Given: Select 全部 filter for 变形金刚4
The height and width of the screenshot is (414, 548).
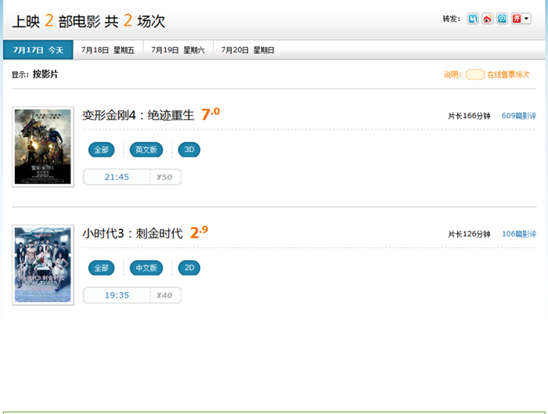Looking at the screenshot, I should pos(101,150).
